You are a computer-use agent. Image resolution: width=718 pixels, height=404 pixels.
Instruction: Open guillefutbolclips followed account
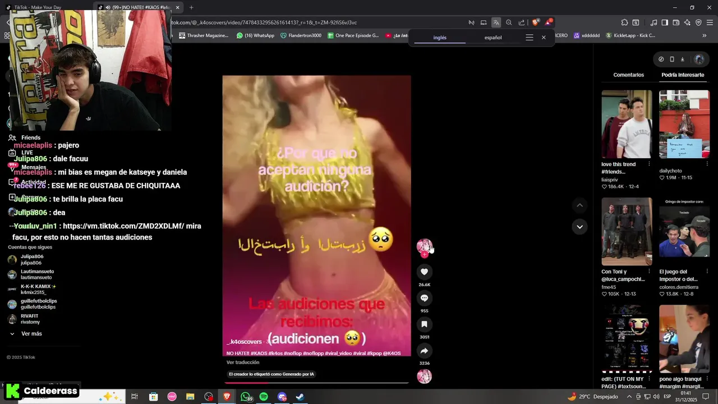pyautogui.click(x=32, y=304)
